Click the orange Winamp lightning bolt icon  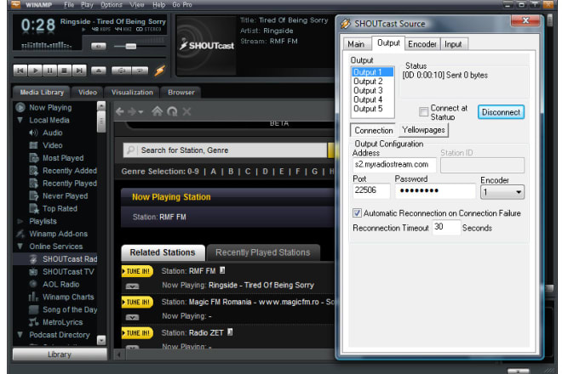(x=160, y=71)
